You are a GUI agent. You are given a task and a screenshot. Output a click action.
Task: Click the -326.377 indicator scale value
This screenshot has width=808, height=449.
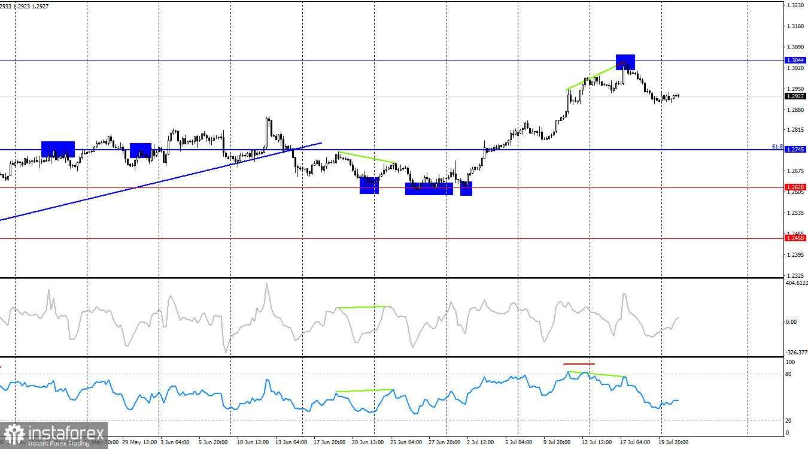(796, 353)
